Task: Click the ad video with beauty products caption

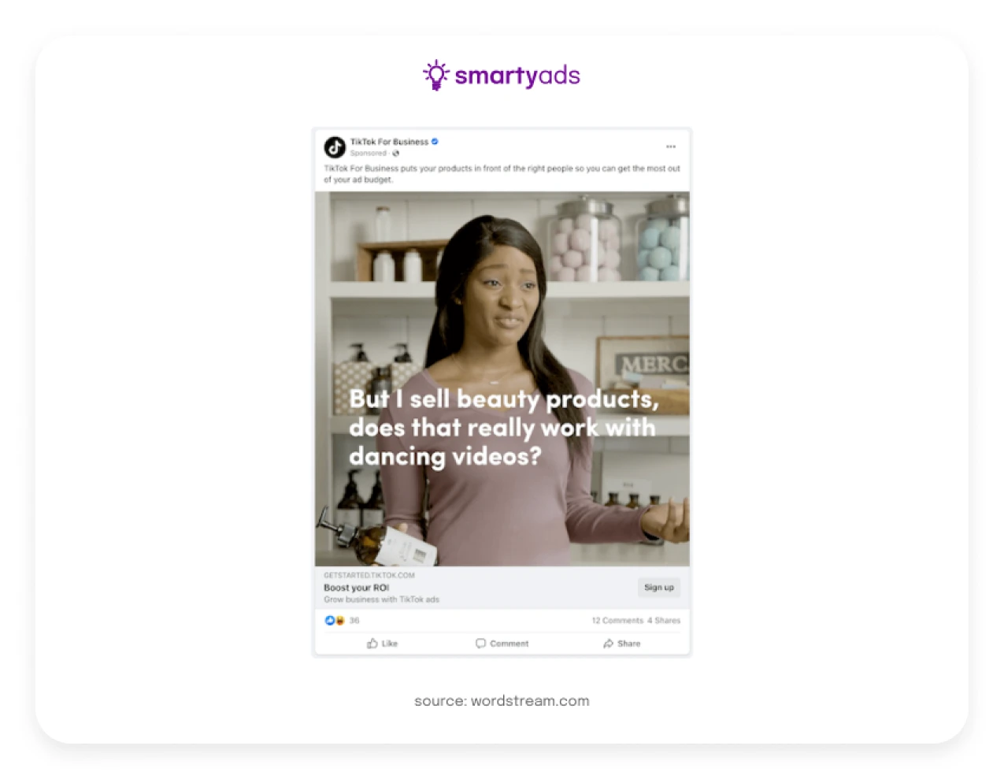Action: click(502, 379)
